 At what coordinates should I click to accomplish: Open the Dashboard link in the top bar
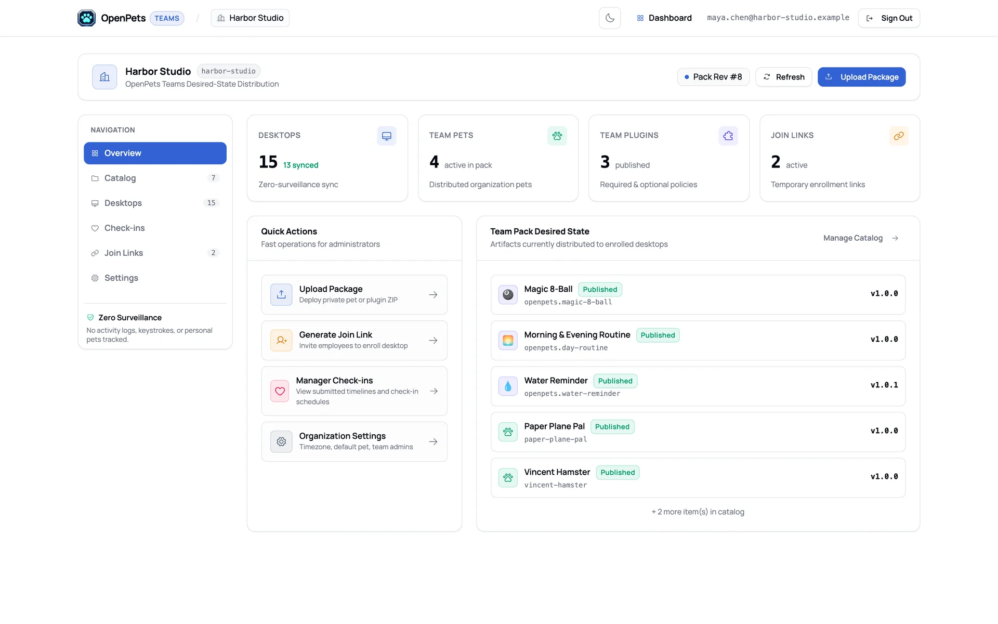(x=664, y=18)
